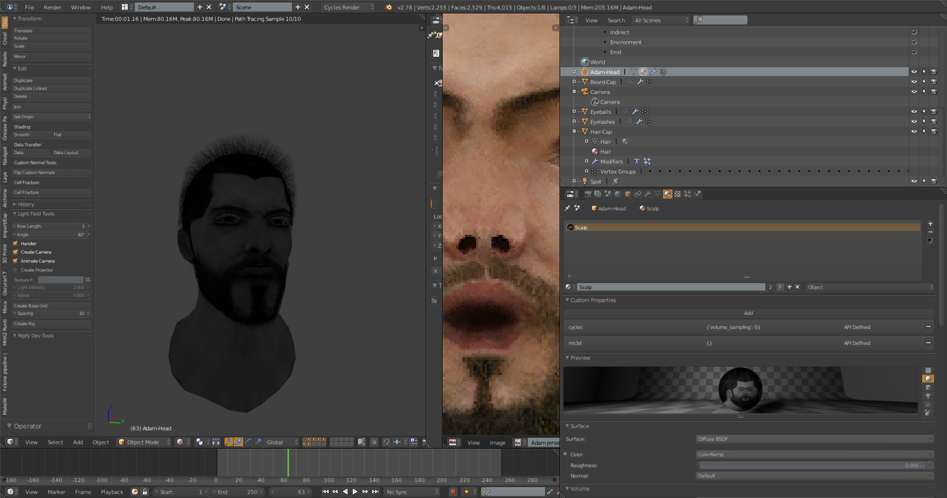The height and width of the screenshot is (498, 947).
Task: Open the Mesh Data properties tab (triangle icon)
Action: (658, 194)
